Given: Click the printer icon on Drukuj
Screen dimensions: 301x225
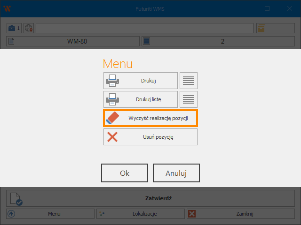Looking at the screenshot, I should (112, 81).
